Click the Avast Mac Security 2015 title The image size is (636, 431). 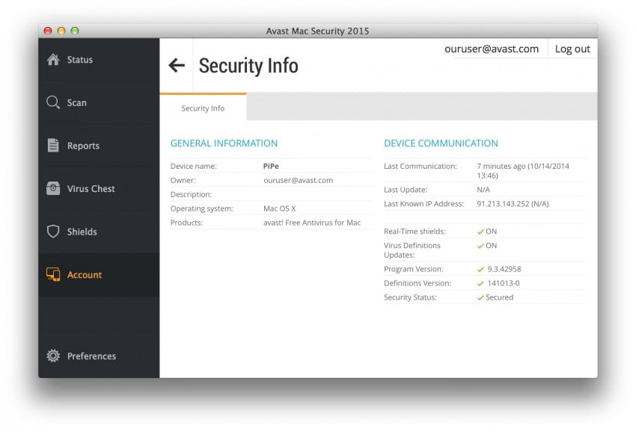point(317,31)
